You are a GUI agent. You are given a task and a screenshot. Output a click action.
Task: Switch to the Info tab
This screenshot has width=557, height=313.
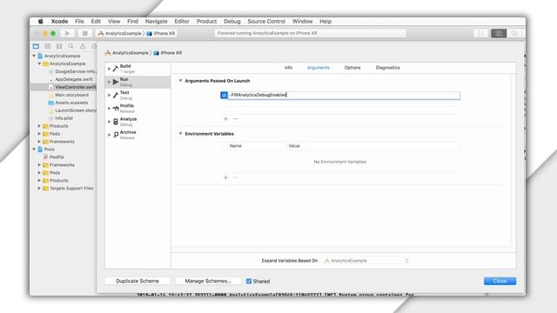[288, 68]
